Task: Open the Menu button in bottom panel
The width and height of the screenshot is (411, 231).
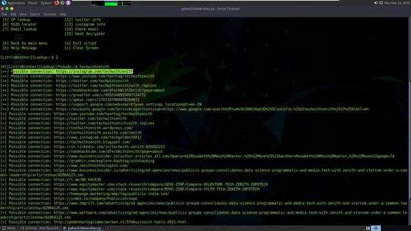Action: tap(9, 228)
